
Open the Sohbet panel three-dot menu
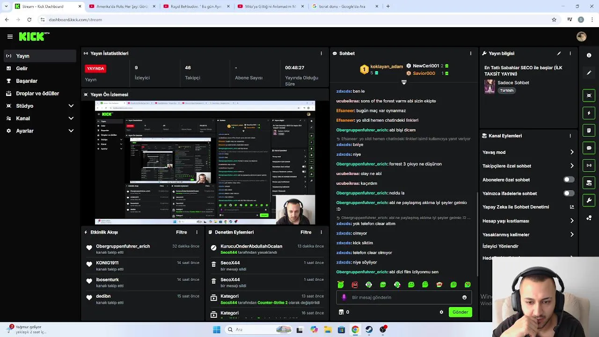click(x=470, y=53)
